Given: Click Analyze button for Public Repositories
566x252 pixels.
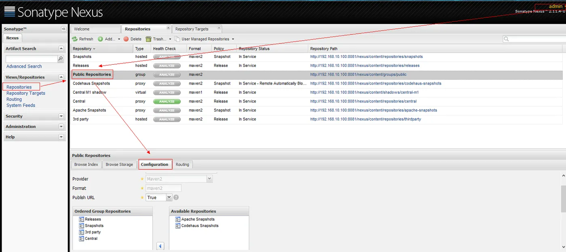Looking at the screenshot, I should (167, 75).
